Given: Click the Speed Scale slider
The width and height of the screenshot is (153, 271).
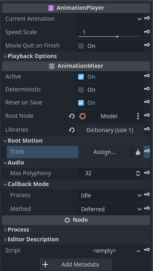Looking at the screenshot, I should [109, 37].
